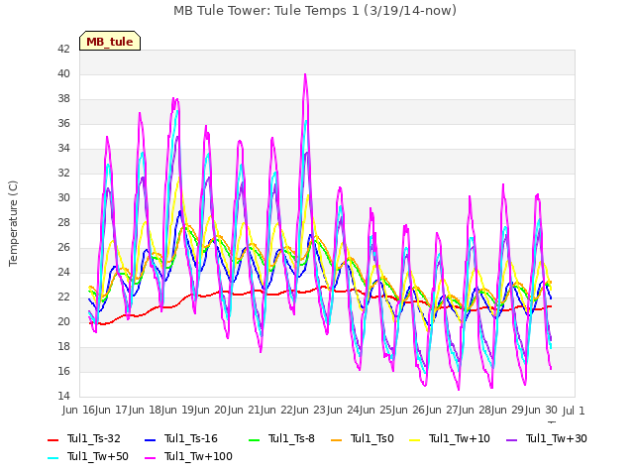Click the 22 y-axis tick label
This screenshot has height=476, width=634.
pos(63,297)
